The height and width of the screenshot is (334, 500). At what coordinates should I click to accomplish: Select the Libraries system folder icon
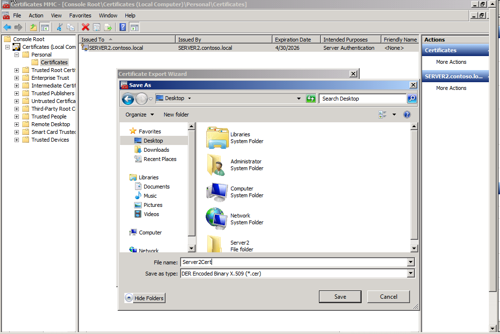click(x=217, y=138)
